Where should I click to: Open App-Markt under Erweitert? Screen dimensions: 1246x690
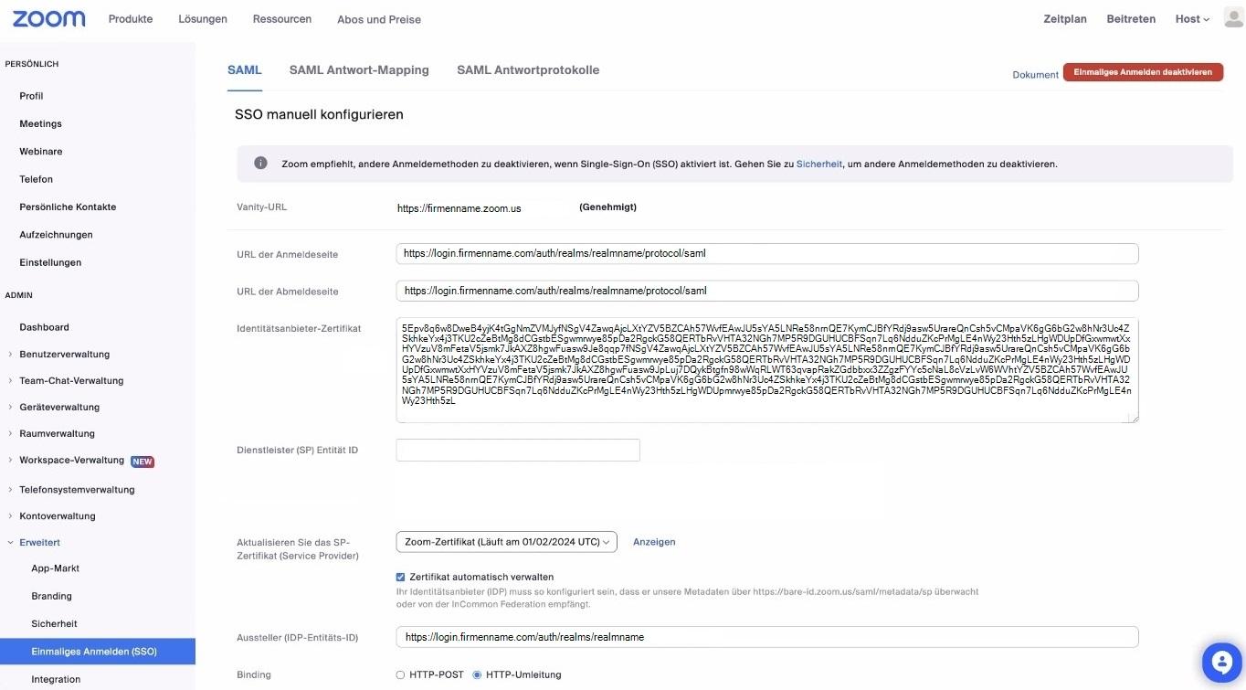(x=56, y=568)
